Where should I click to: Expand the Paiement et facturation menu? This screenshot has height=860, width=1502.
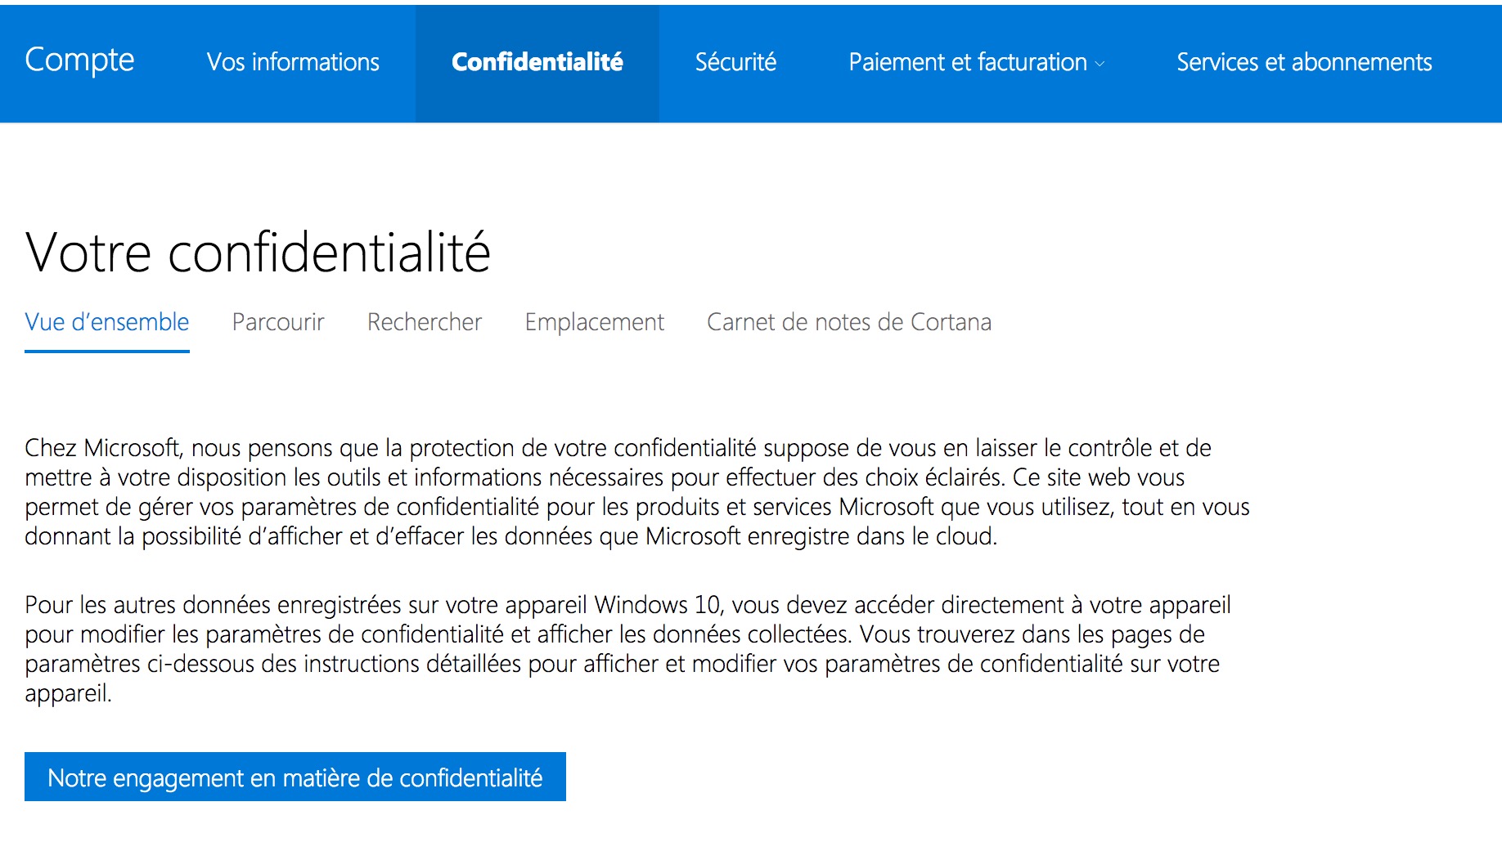click(967, 62)
